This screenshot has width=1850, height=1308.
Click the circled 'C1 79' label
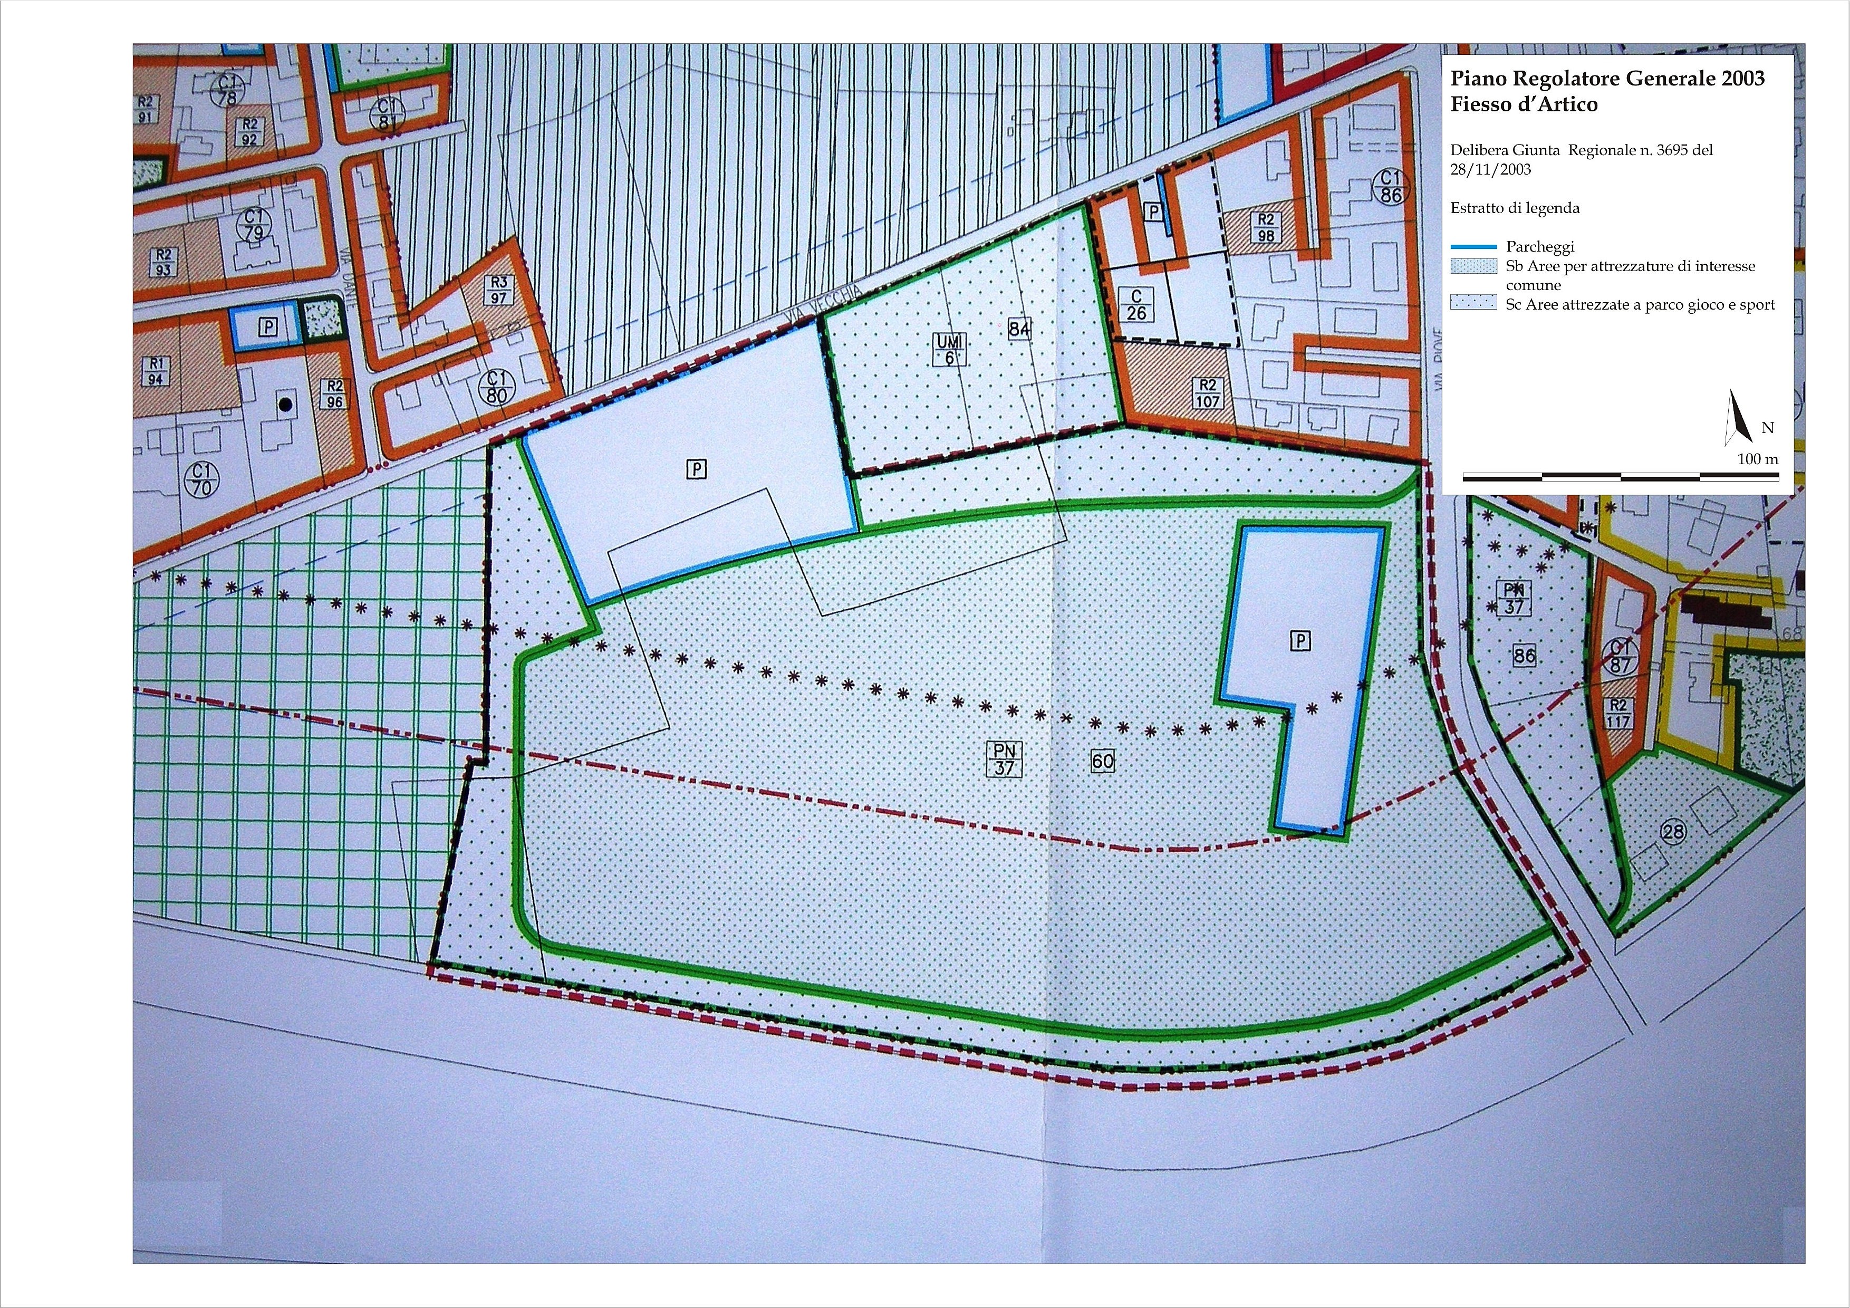pos(254,225)
